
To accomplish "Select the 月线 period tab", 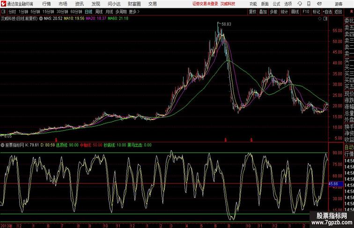I will click(x=109, y=12).
